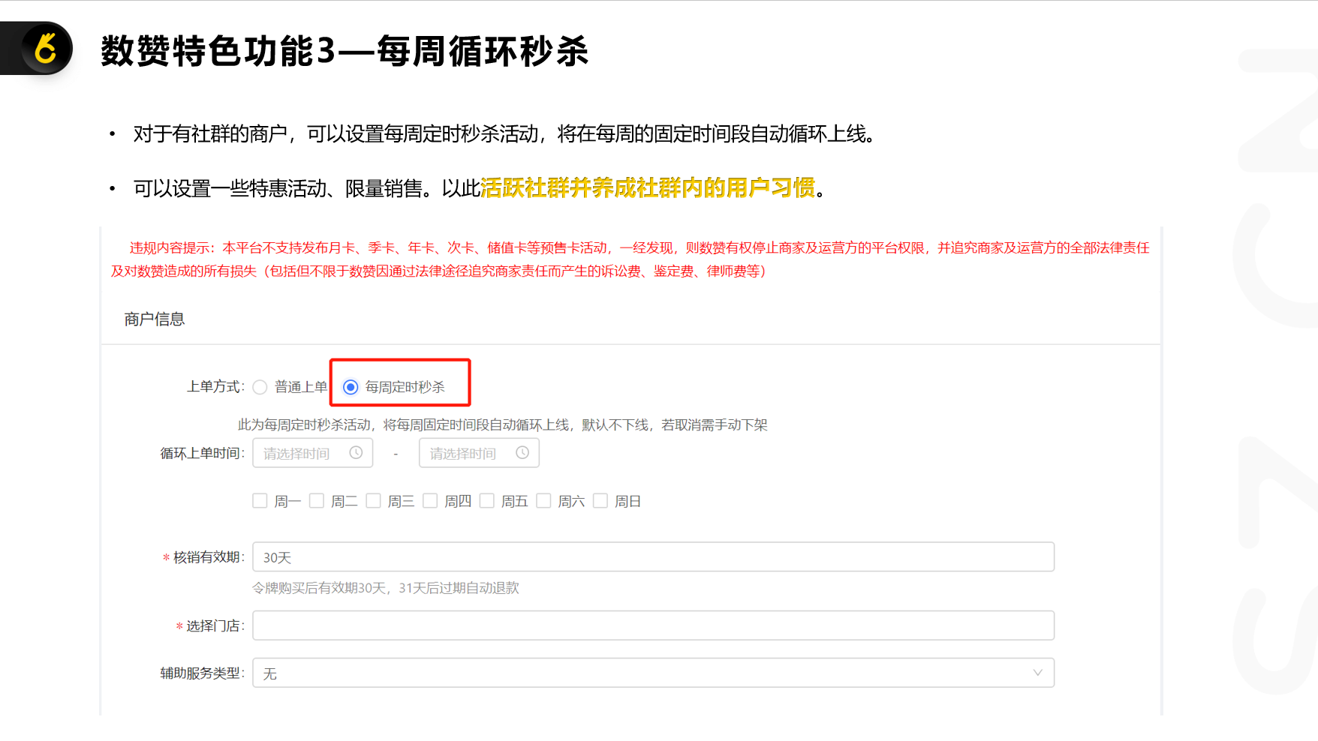Click the highlighted text 活跃社群并养成社群内的用户习惯
The height and width of the screenshot is (741, 1318).
click(648, 187)
